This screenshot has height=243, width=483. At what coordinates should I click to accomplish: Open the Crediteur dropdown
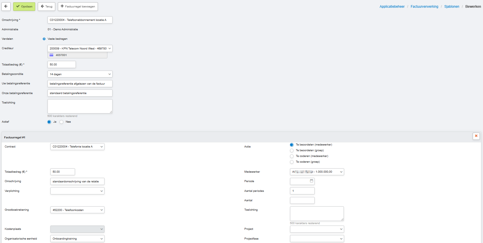pyautogui.click(x=80, y=49)
